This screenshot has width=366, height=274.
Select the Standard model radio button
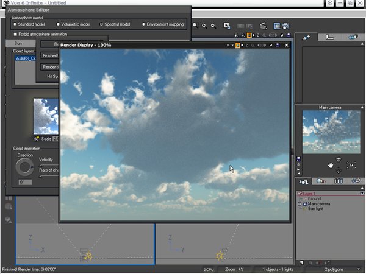(15, 24)
